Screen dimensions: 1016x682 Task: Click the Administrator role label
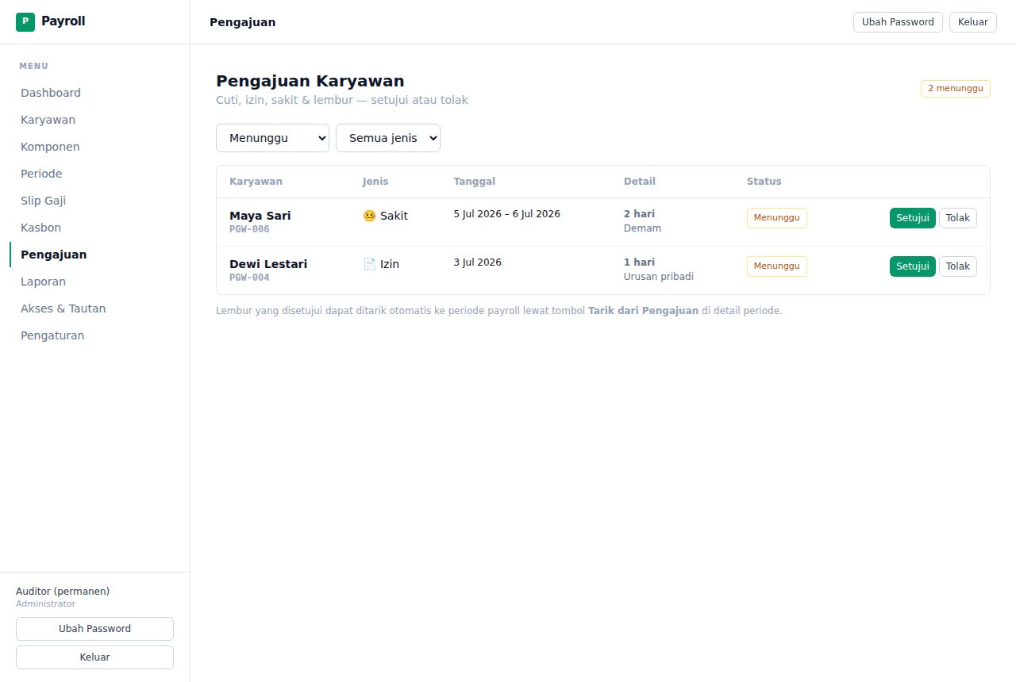point(45,604)
